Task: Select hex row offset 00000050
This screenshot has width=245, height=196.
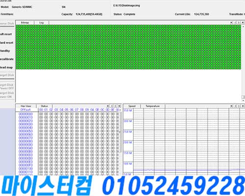Action: 25,131
